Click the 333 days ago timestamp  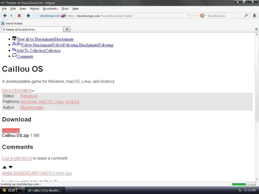[x=60, y=173]
